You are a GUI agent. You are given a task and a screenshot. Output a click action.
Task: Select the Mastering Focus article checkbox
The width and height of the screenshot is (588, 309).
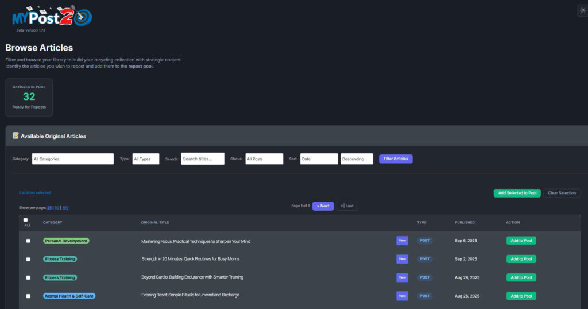coord(28,241)
